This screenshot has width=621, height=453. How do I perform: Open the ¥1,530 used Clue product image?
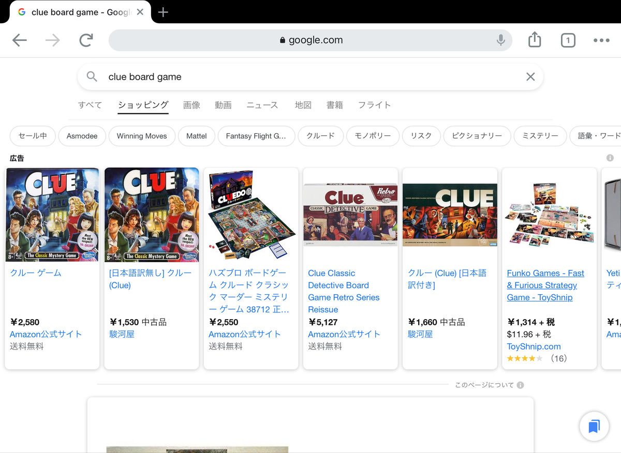pyautogui.click(x=152, y=215)
